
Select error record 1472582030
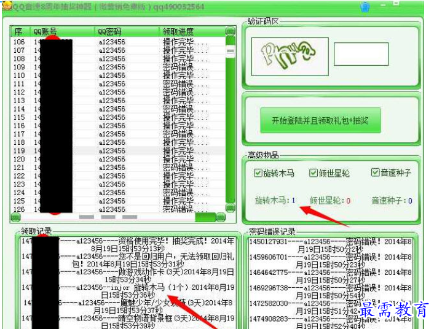[331, 307]
